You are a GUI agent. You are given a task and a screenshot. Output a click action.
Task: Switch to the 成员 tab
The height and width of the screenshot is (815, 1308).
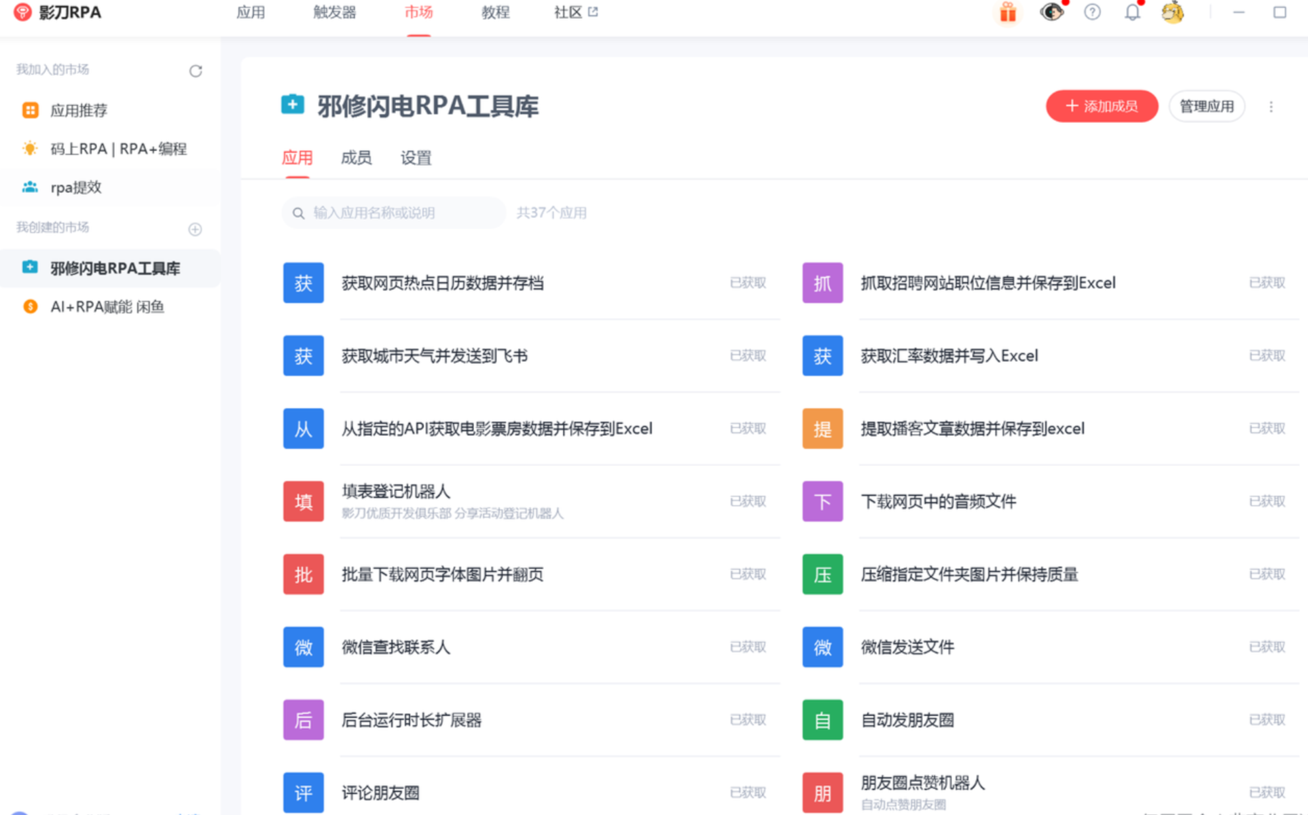[356, 158]
